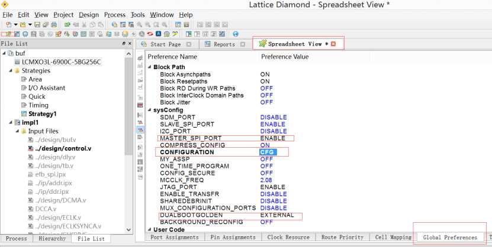Click the highlighted icon in spreadsheet side toolbar

click(x=140, y=129)
